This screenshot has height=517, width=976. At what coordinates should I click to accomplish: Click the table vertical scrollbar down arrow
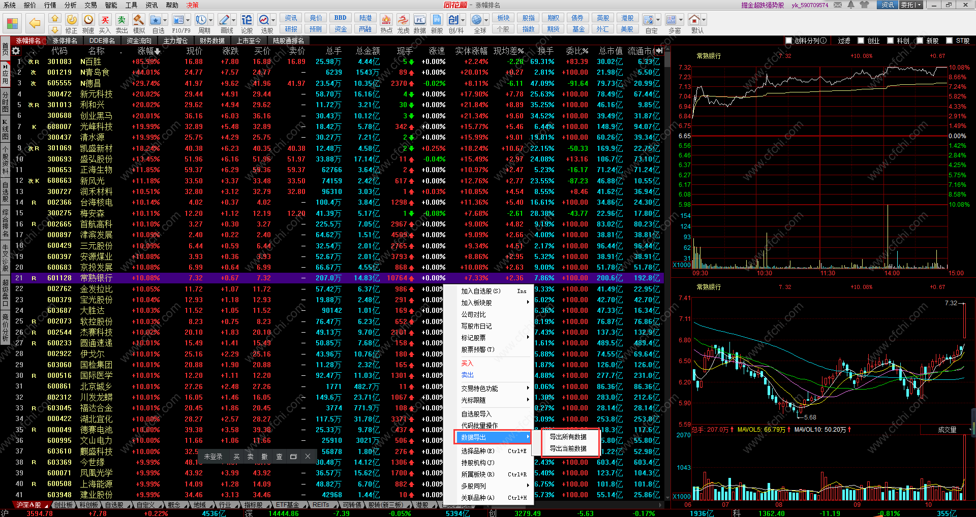tap(667, 497)
